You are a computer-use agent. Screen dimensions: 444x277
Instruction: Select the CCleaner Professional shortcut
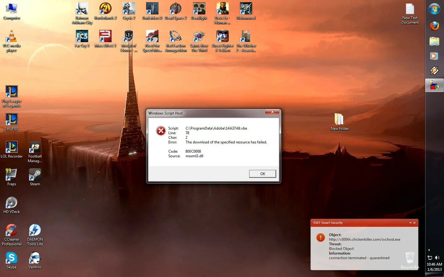(11, 235)
